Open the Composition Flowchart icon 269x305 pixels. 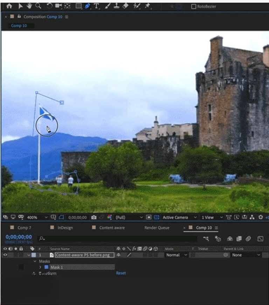(252, 217)
